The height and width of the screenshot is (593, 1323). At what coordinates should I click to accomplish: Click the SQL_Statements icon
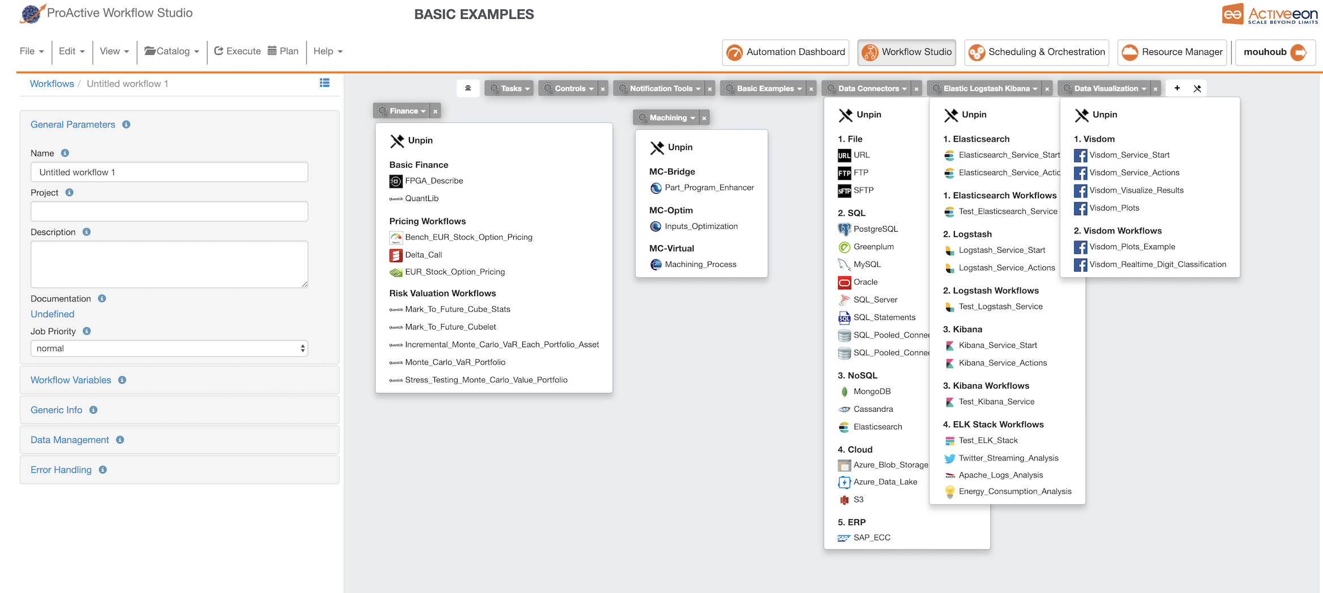tap(844, 318)
